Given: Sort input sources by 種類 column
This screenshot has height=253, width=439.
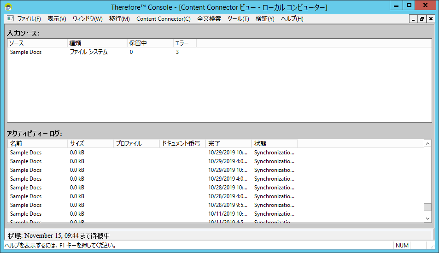Looking at the screenshot, I should (x=97, y=43).
